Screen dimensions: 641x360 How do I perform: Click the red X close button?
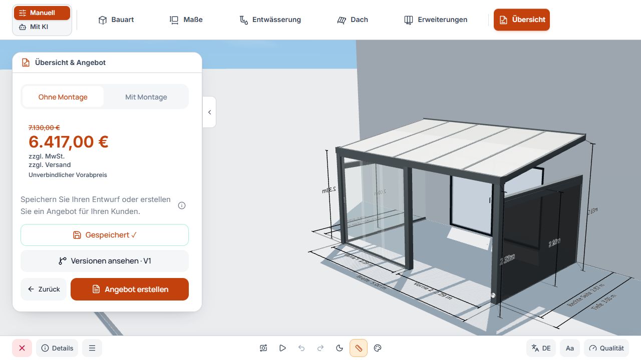pos(22,348)
